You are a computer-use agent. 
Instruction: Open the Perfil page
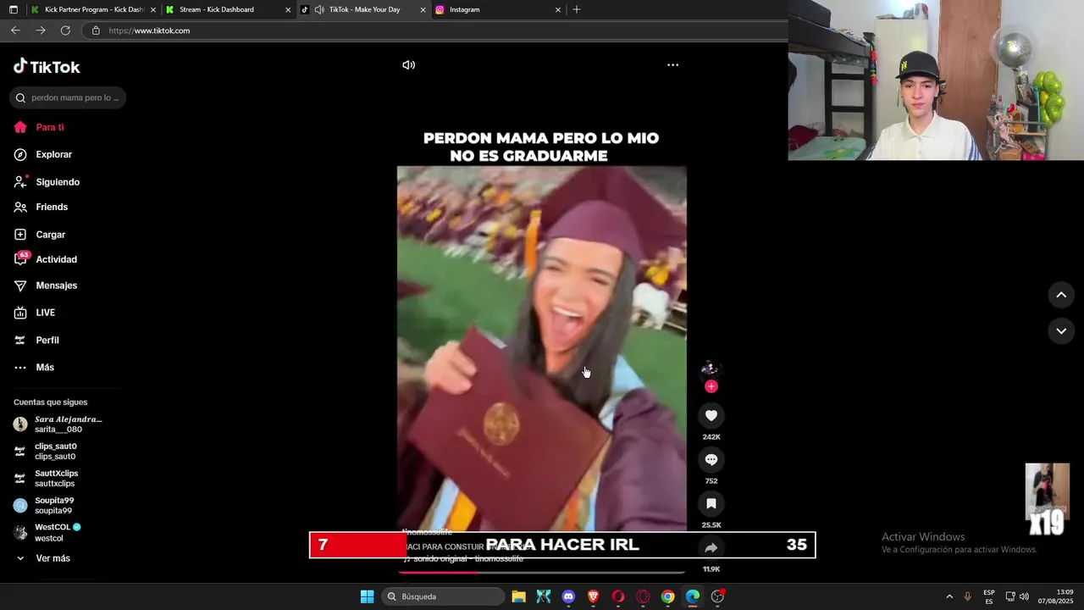pos(36,341)
